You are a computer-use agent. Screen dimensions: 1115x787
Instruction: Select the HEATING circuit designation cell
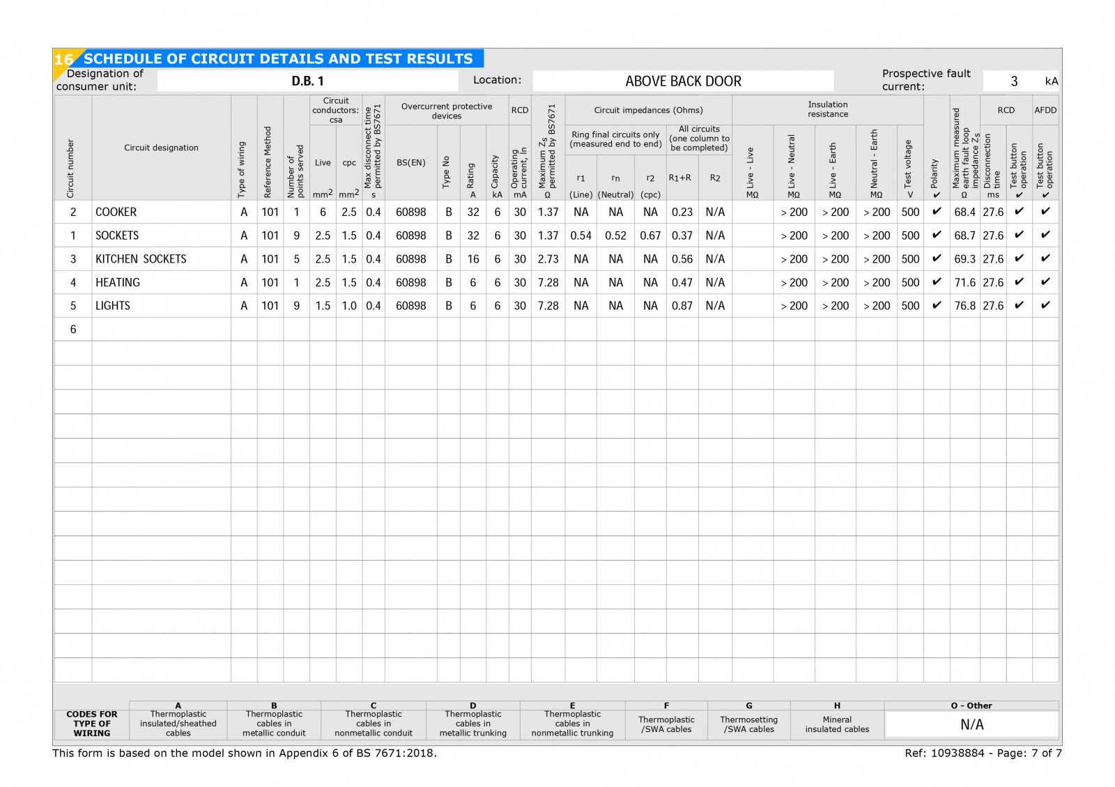tap(161, 282)
